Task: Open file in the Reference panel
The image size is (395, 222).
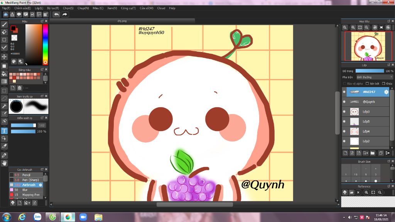Action: [x=351, y=192]
